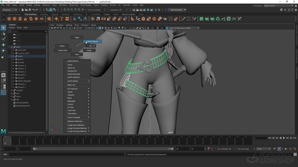Expand the Weapon group in Outliner

click(12, 90)
